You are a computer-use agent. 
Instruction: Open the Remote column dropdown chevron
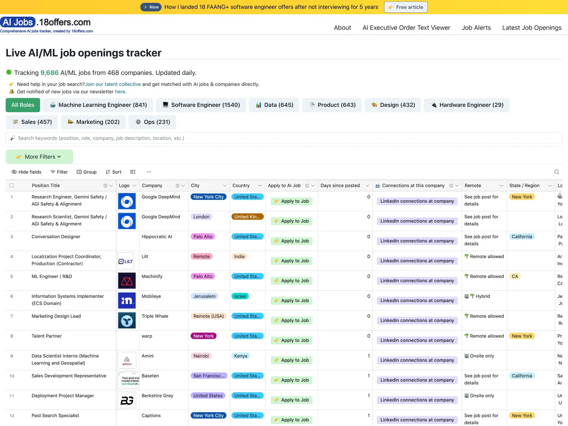point(501,186)
